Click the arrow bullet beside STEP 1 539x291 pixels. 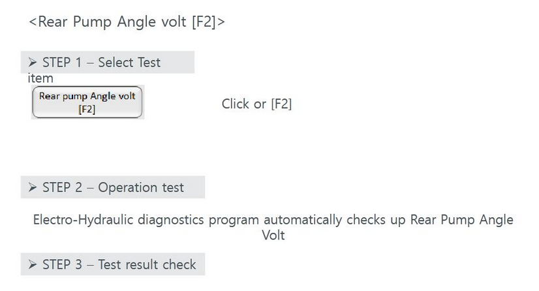click(x=33, y=63)
